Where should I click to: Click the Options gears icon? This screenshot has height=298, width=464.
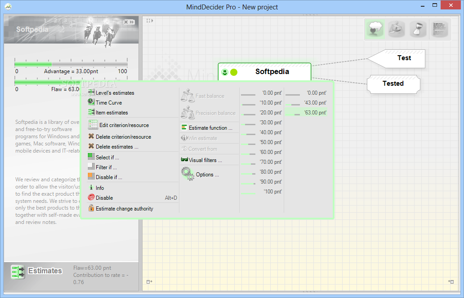187,174
